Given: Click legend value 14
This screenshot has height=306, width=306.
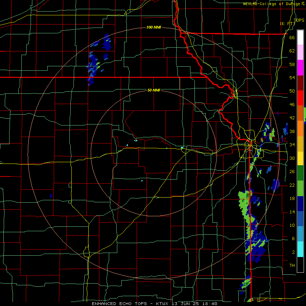Looking at the screenshot, I should coord(292,212).
